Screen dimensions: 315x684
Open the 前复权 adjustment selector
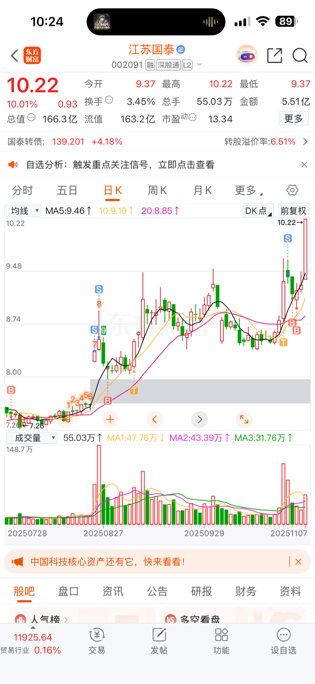click(x=293, y=211)
